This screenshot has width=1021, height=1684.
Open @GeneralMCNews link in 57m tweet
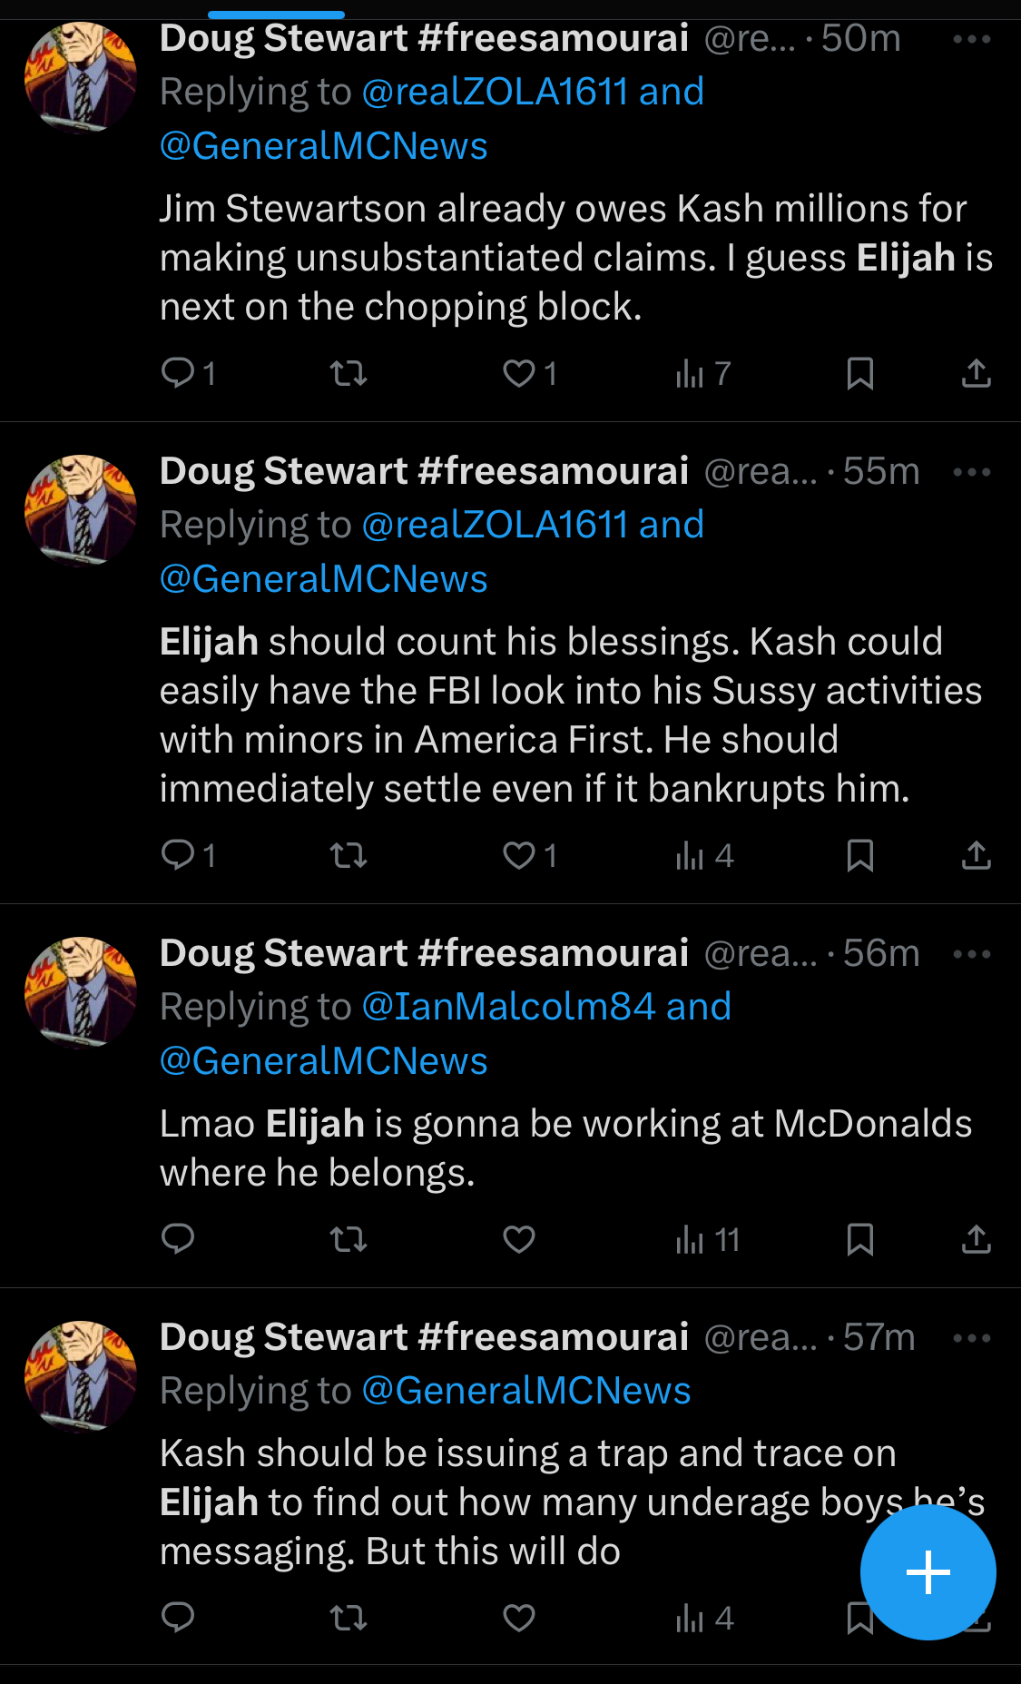tap(526, 1391)
